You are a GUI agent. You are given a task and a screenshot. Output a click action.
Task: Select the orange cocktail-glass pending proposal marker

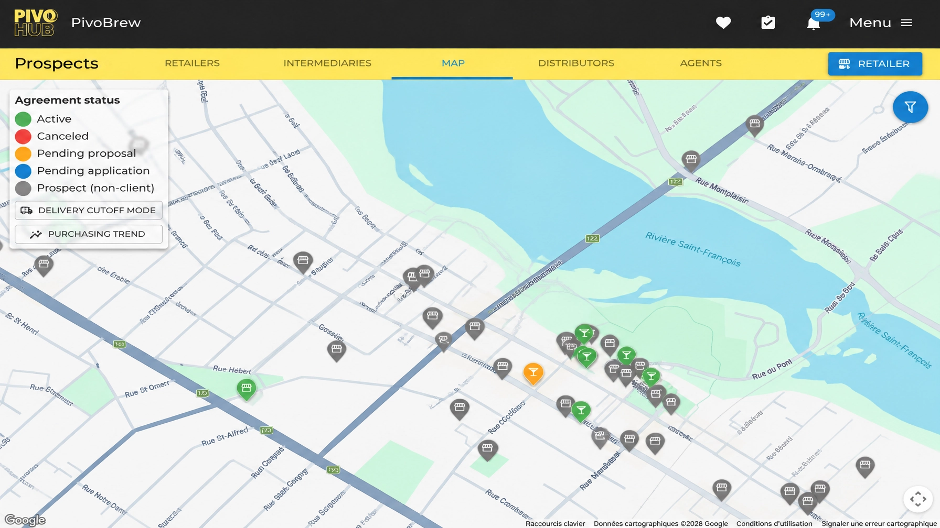click(x=533, y=372)
